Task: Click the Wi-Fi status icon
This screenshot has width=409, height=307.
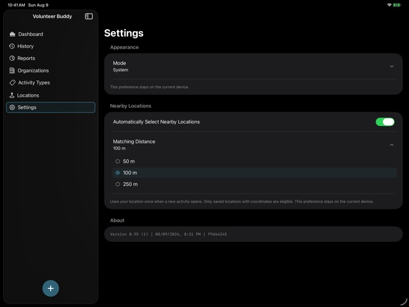Action: 389,5
